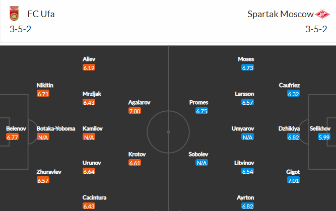Image resolution: width=336 pixels, height=211 pixels.
Task: Click Selikhov's 5.99 rating badge
Action: [324, 137]
